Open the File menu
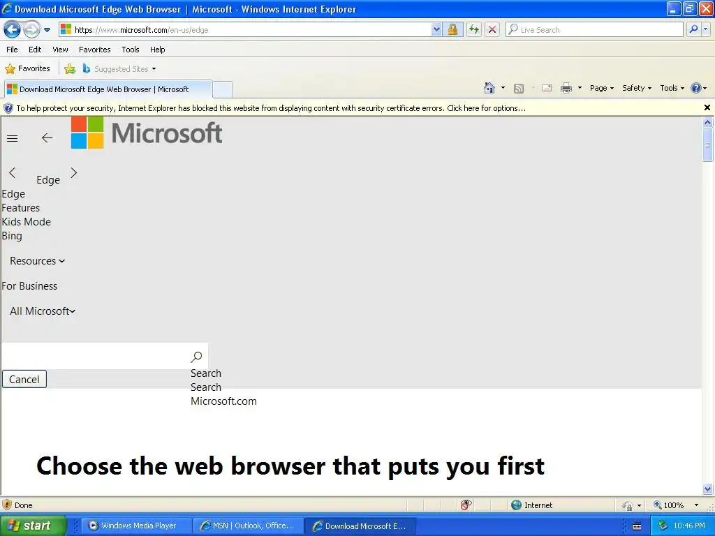 [x=13, y=50]
